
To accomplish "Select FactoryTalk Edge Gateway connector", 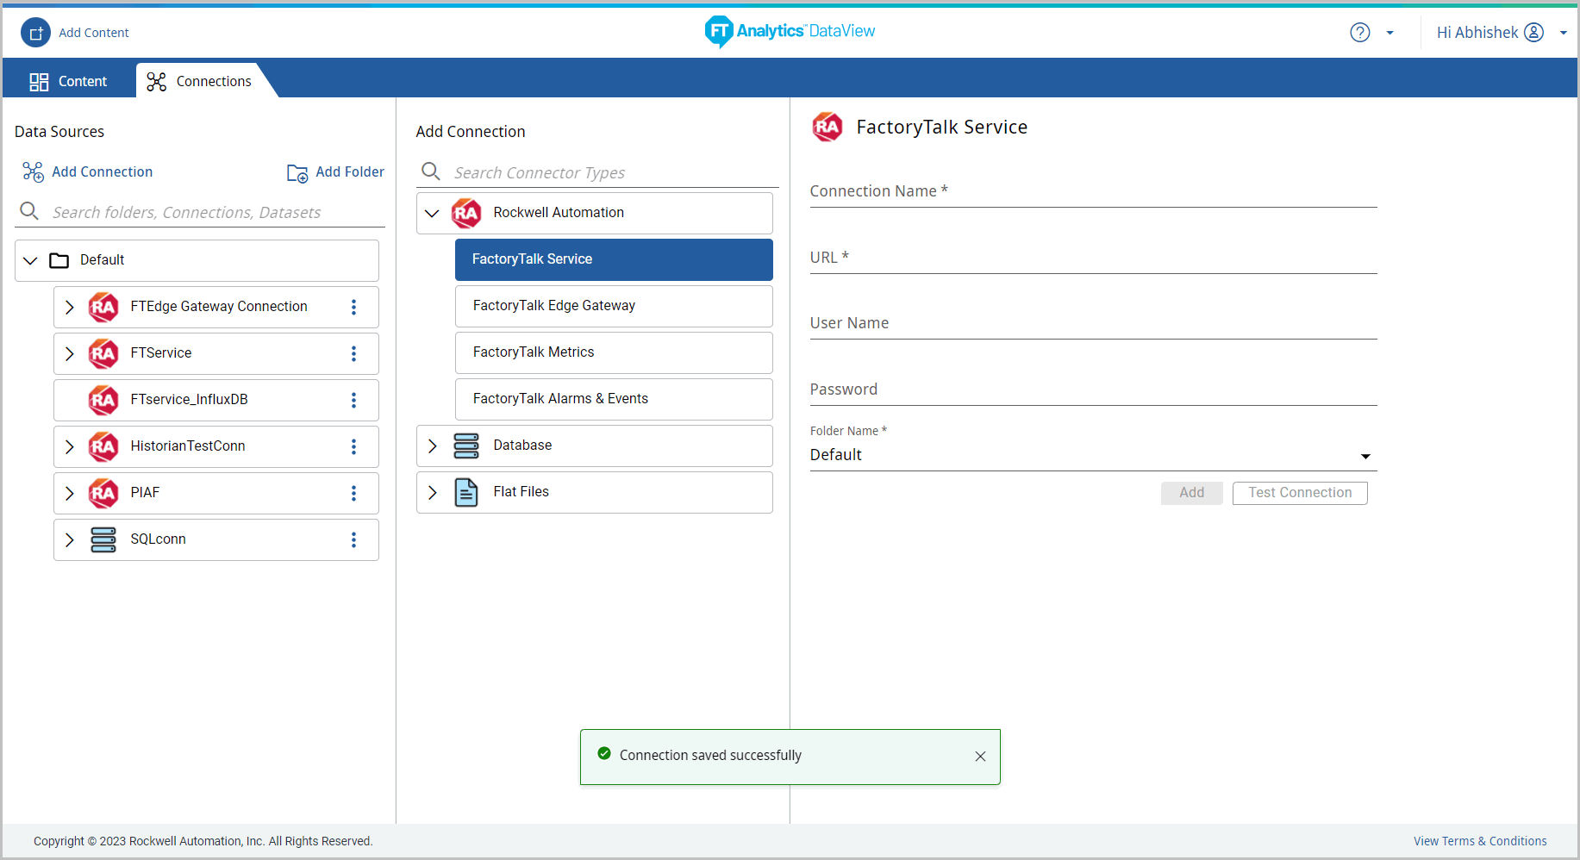I will click(614, 306).
